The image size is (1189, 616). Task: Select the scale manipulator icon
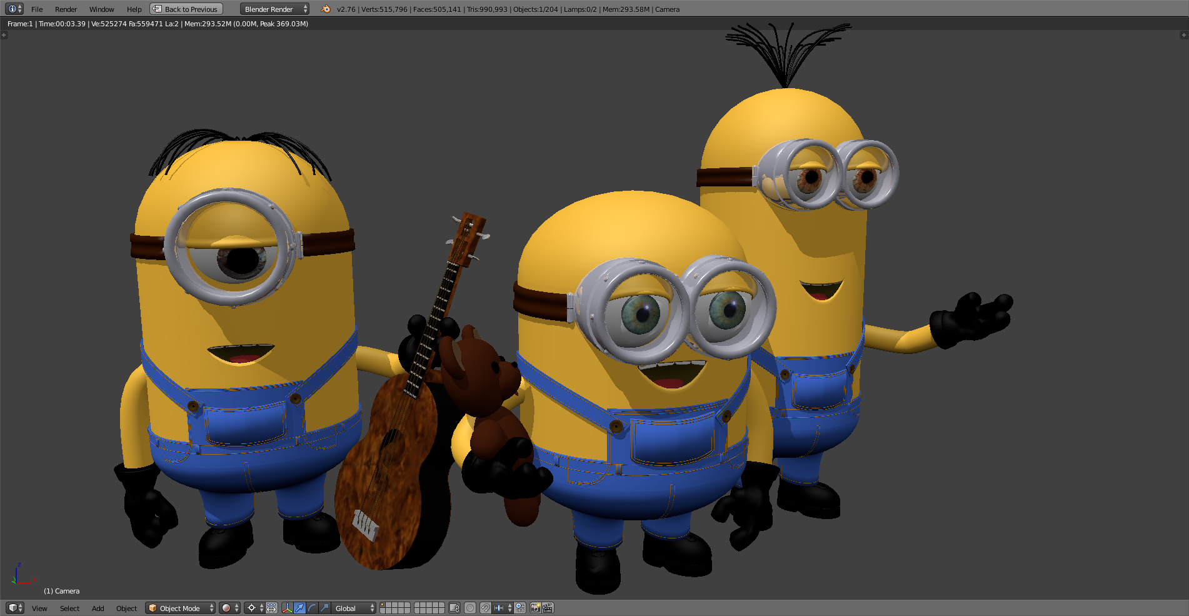click(x=325, y=608)
